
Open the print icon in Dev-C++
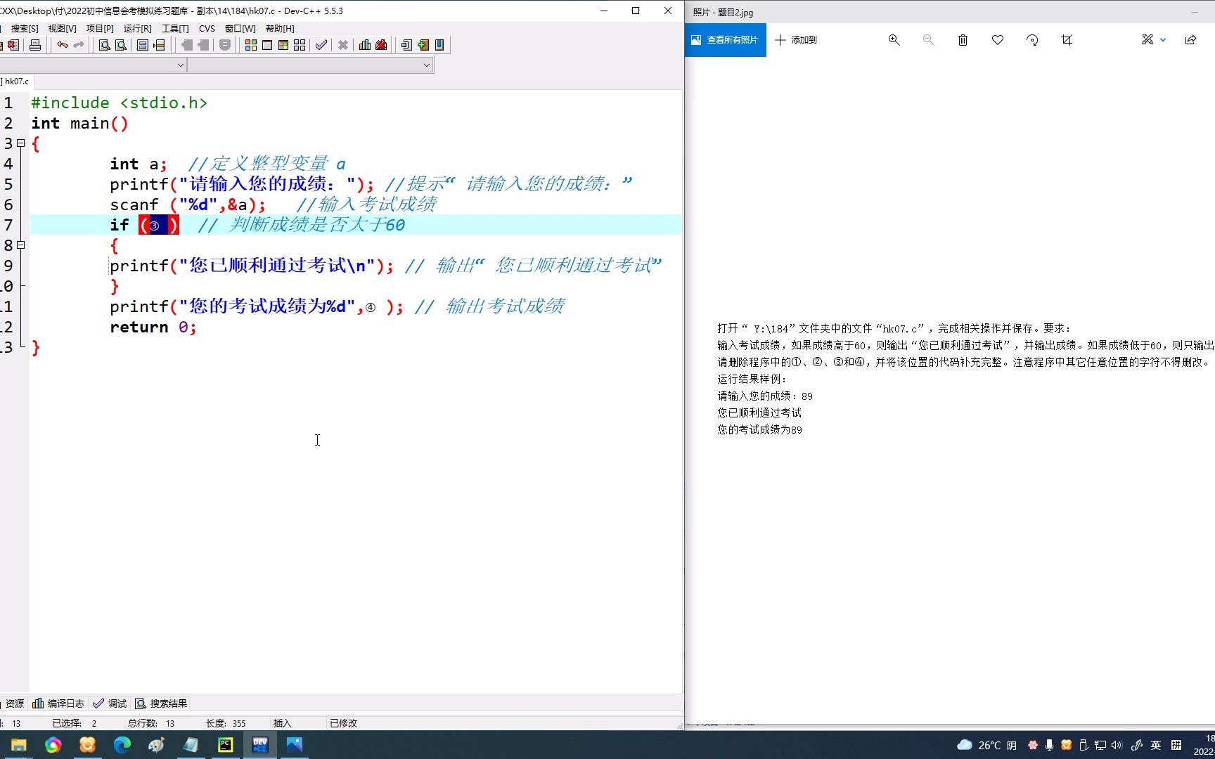[x=35, y=45]
